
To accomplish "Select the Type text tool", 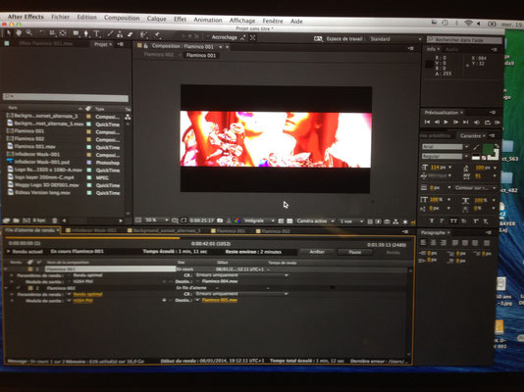I will (x=97, y=33).
